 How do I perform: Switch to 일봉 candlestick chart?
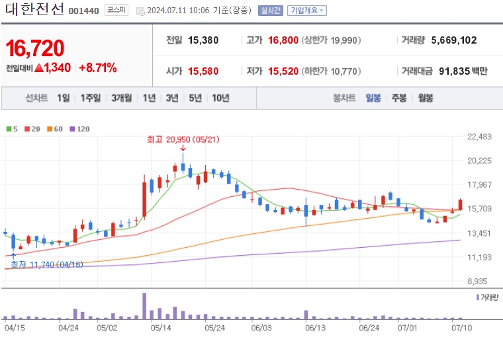373,98
